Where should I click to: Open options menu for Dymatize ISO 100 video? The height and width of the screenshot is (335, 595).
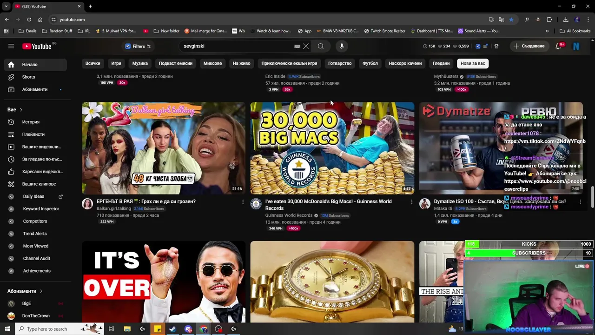(x=580, y=202)
